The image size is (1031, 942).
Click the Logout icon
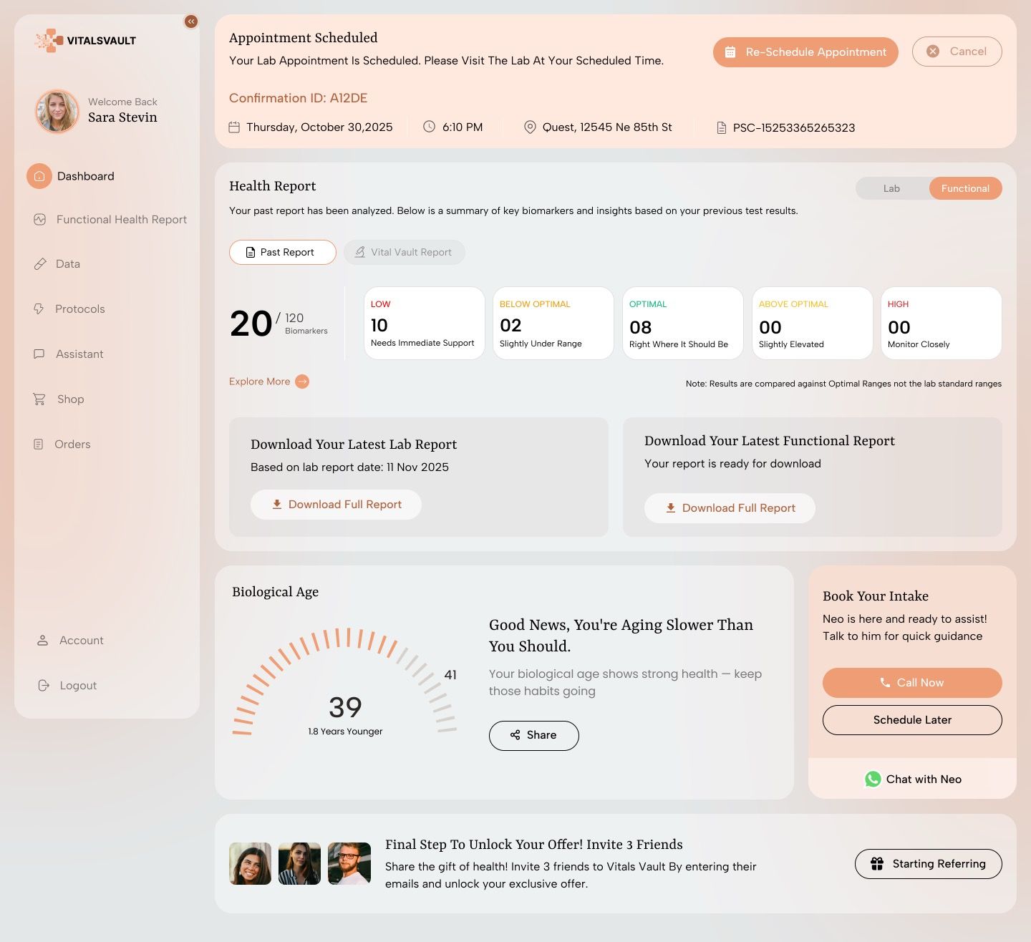44,686
